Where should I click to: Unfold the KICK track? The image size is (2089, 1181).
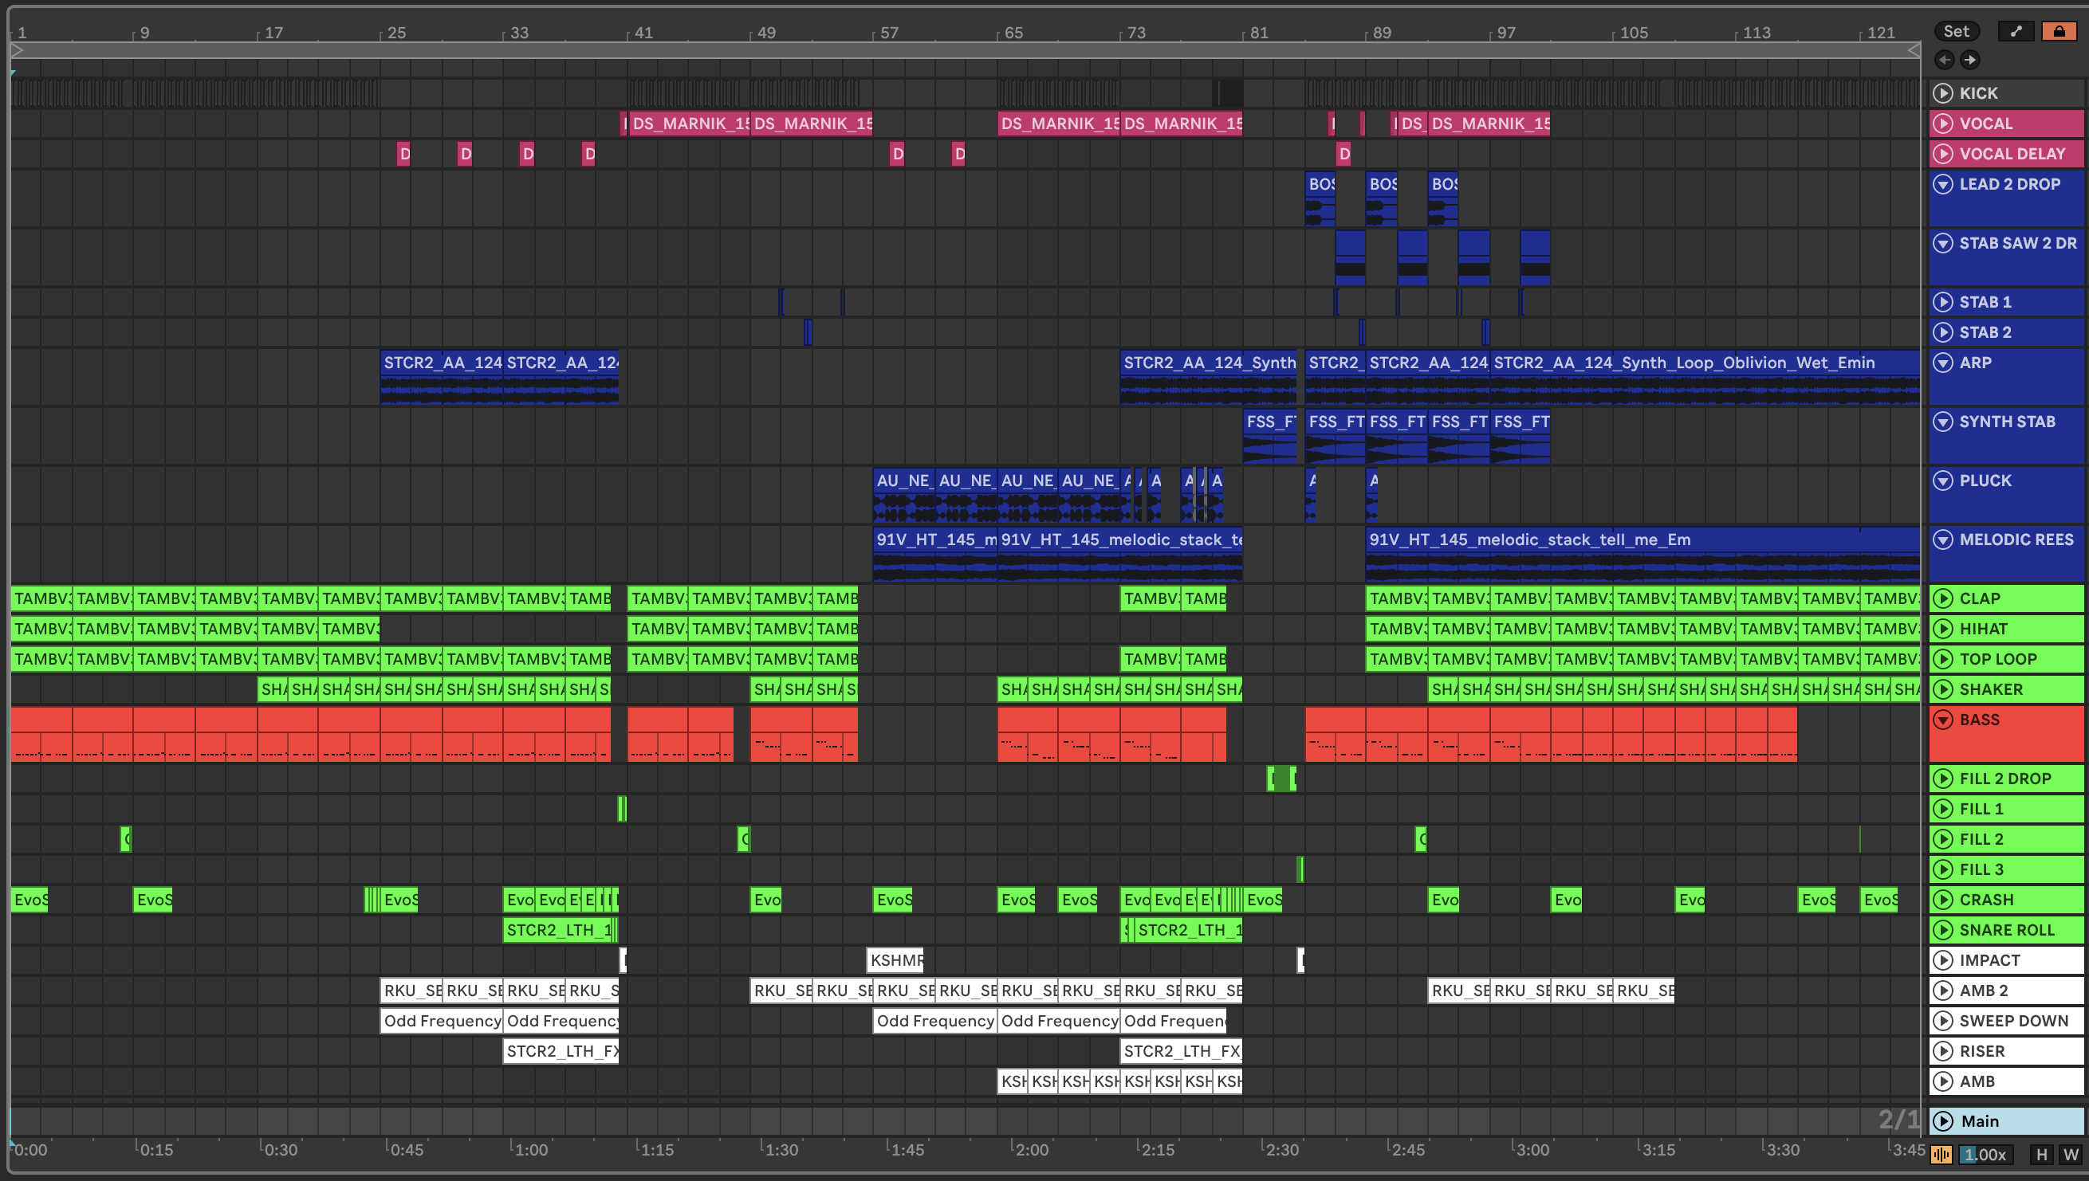[x=1943, y=93]
